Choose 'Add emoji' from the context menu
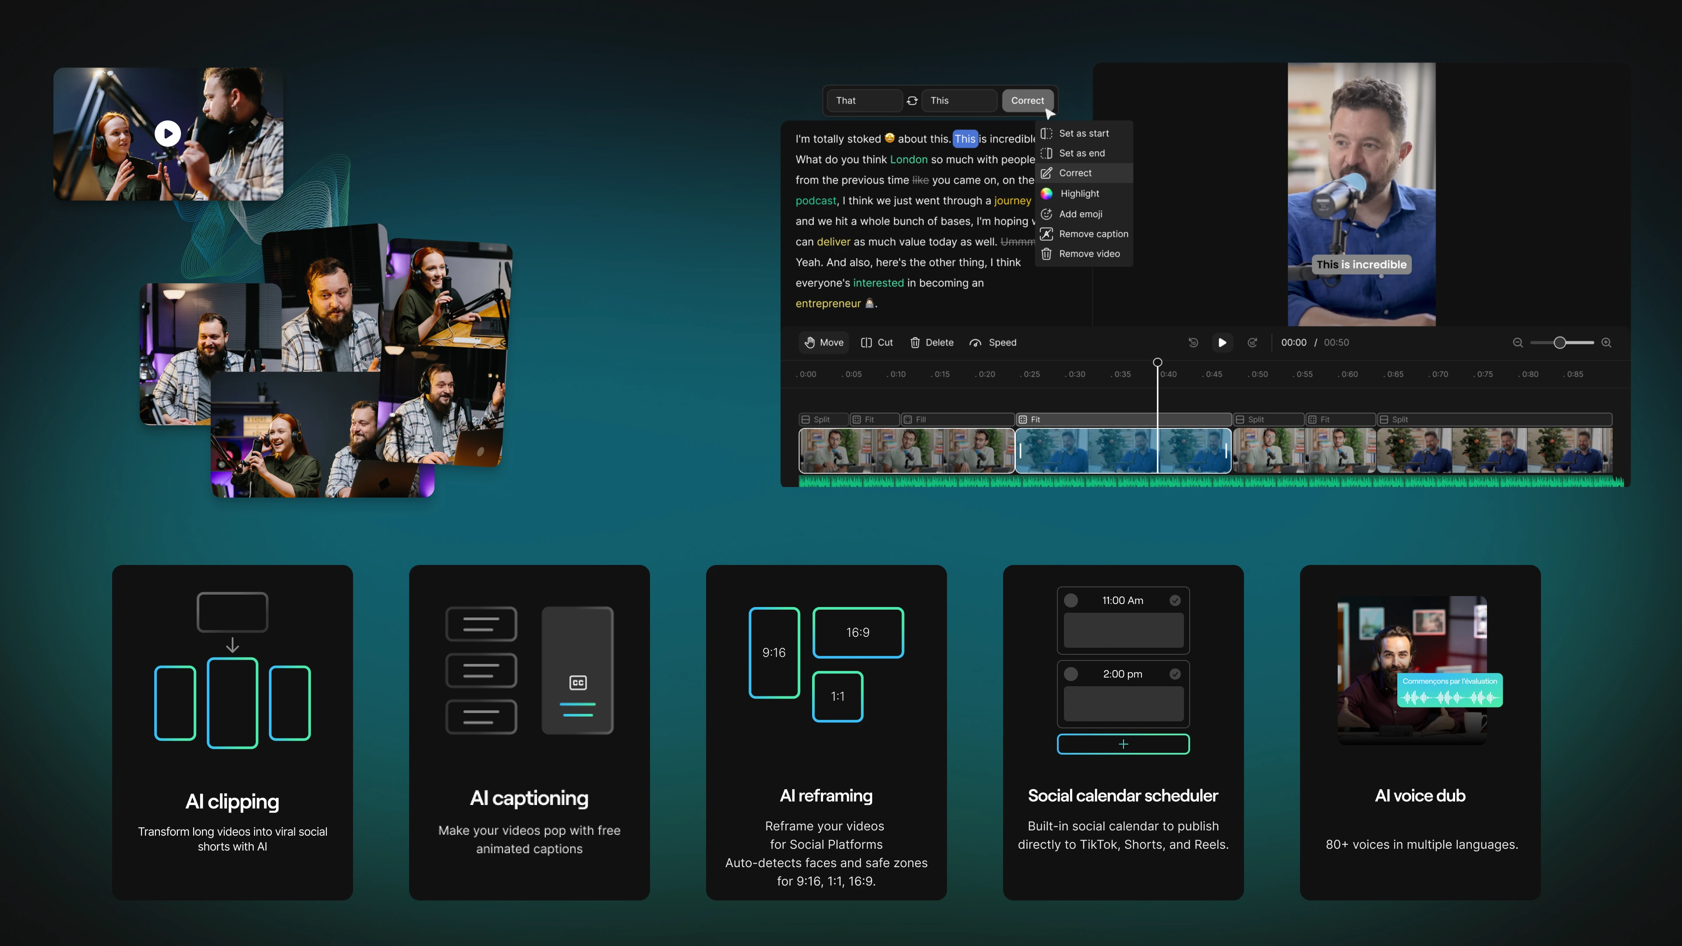The width and height of the screenshot is (1682, 946). click(x=1084, y=213)
